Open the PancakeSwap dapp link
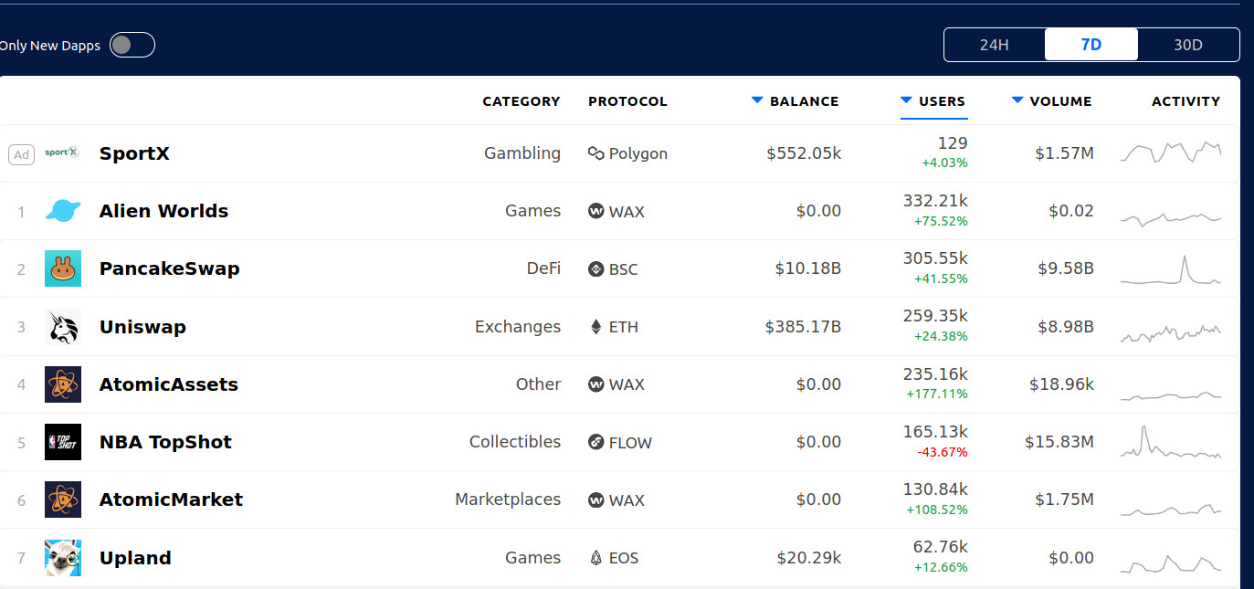This screenshot has height=589, width=1254. pyautogui.click(x=169, y=268)
